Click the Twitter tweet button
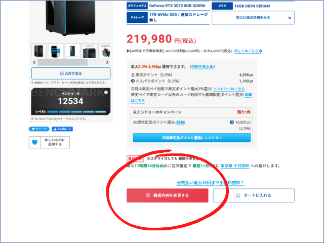324x243 pixels. click(39, 129)
